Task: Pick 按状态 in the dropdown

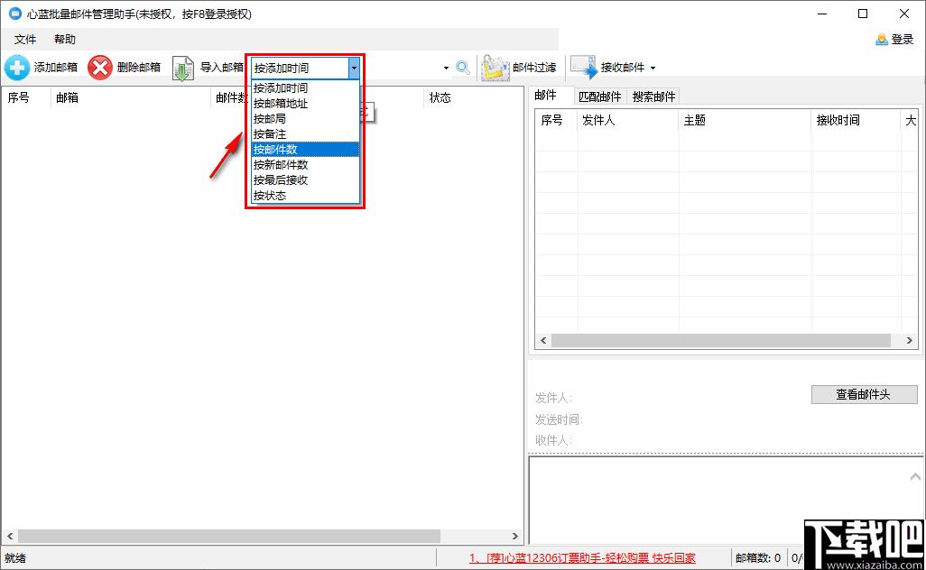Action: 305,196
